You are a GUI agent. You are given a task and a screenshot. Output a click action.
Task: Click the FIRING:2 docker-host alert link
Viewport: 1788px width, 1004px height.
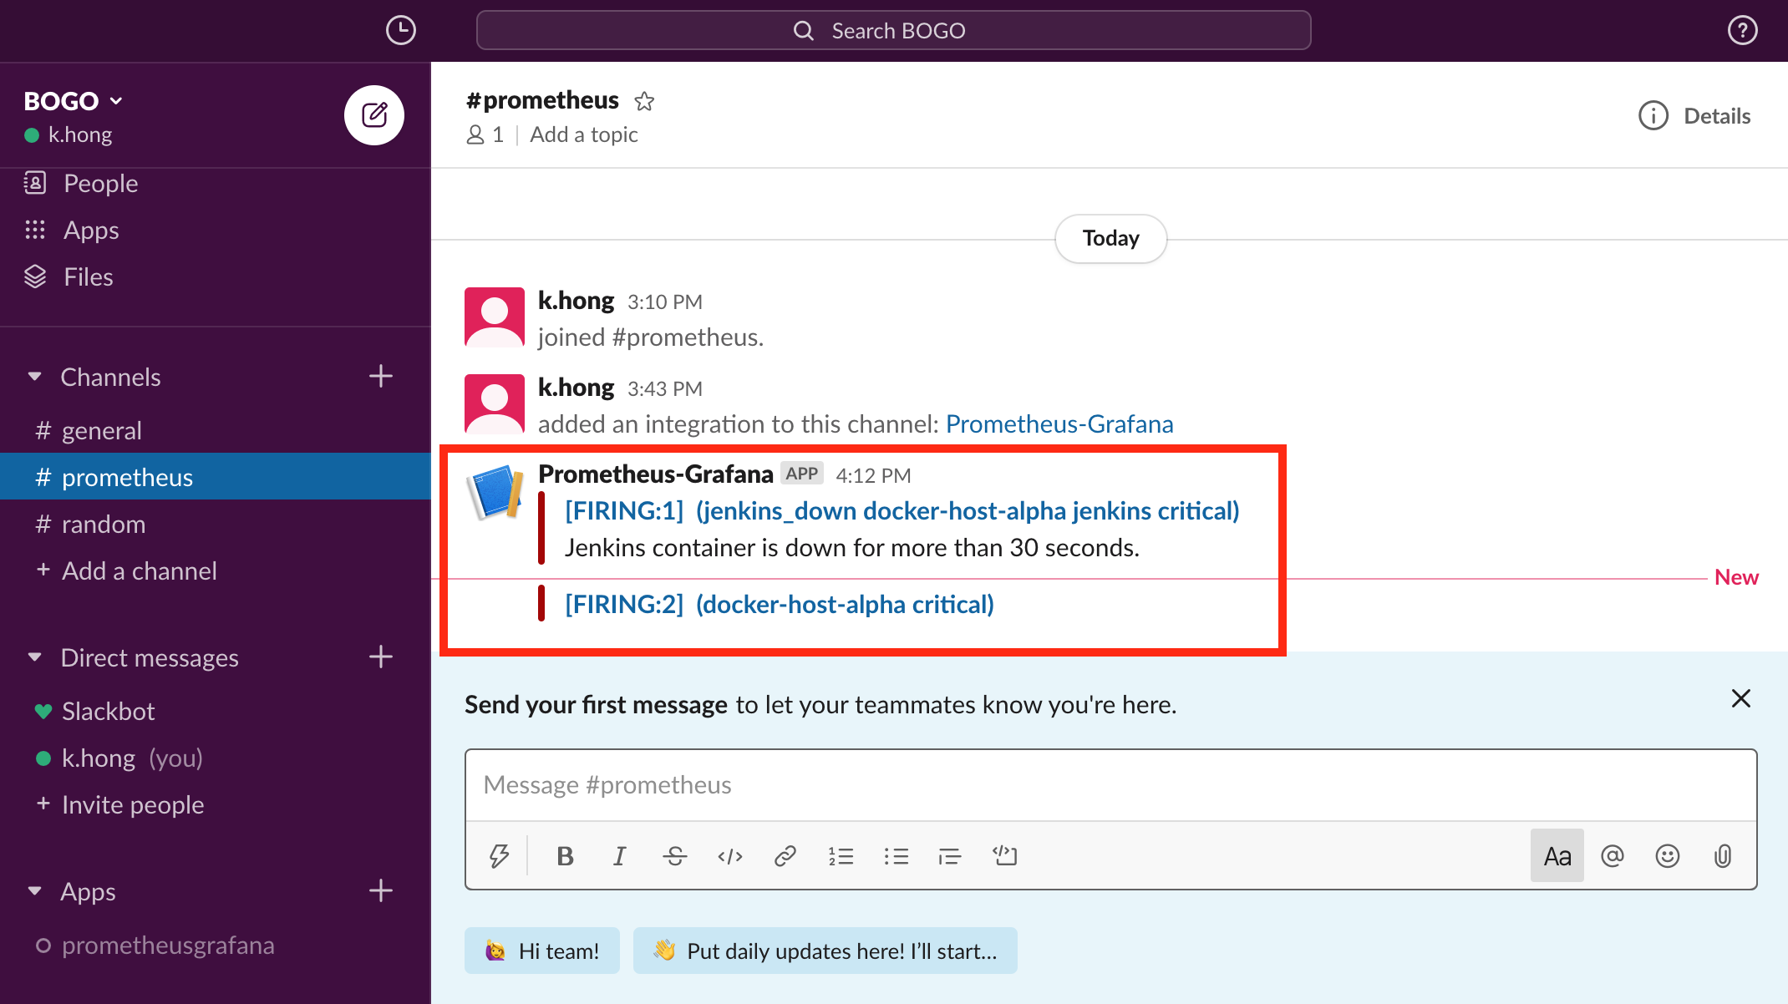click(777, 602)
